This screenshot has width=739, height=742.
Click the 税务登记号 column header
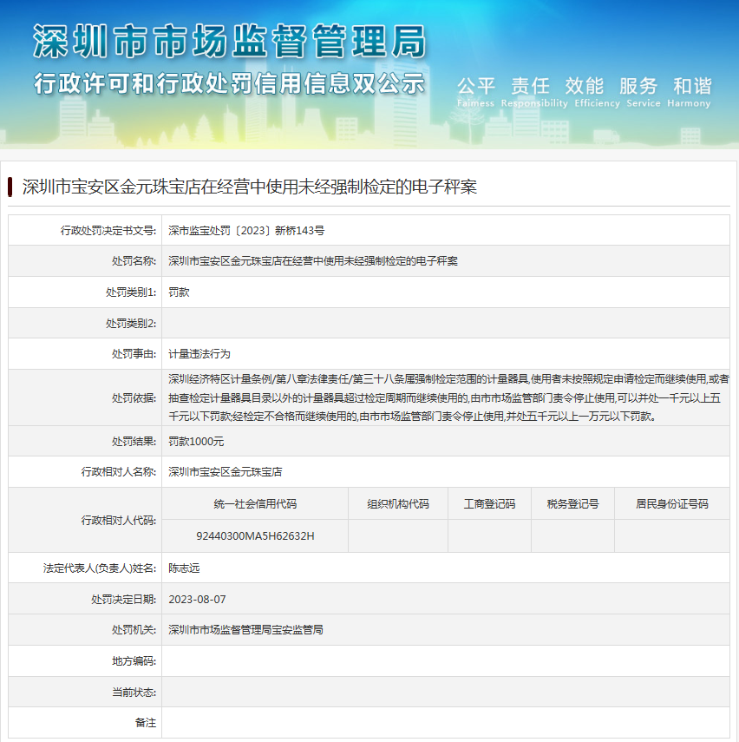click(572, 503)
